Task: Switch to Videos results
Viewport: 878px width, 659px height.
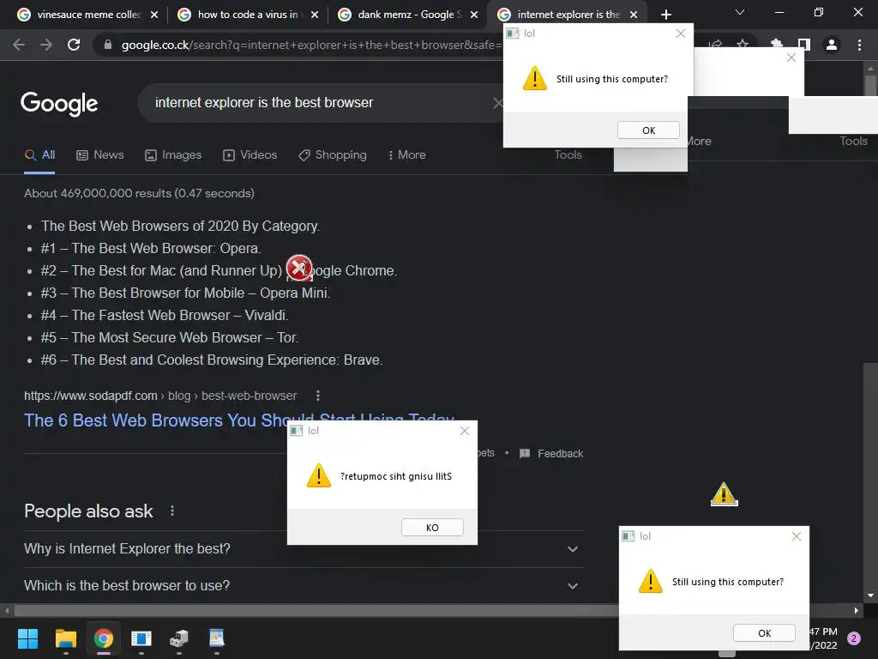Action: (250, 155)
